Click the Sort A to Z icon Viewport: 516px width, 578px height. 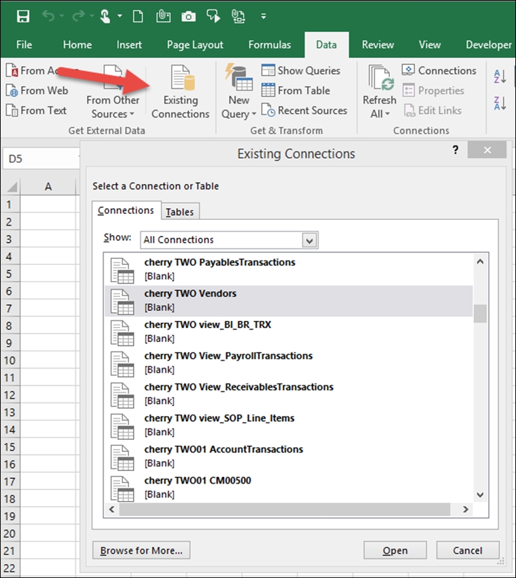(x=500, y=76)
